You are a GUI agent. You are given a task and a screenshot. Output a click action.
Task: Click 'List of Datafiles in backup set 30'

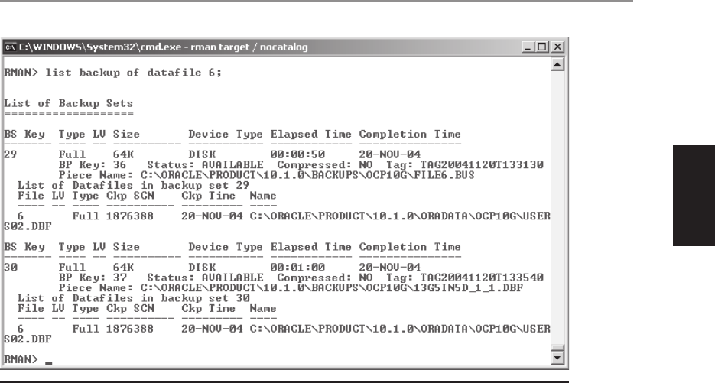(134, 298)
